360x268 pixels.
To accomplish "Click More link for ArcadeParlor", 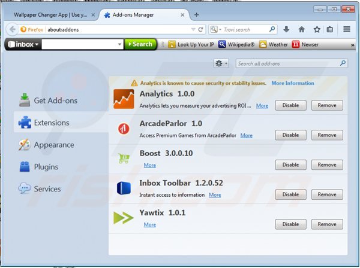I will click(247, 135).
